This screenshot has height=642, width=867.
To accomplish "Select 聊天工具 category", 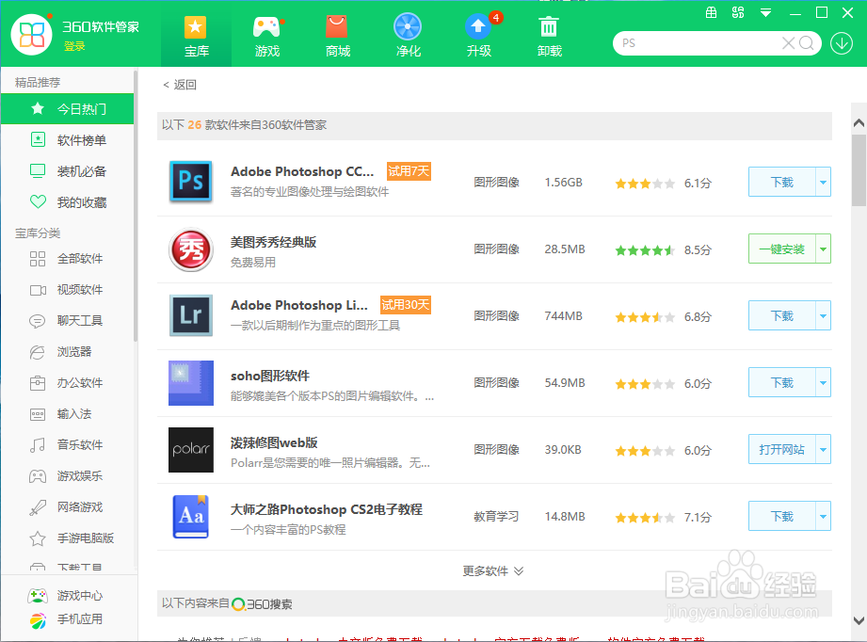I will [x=68, y=320].
